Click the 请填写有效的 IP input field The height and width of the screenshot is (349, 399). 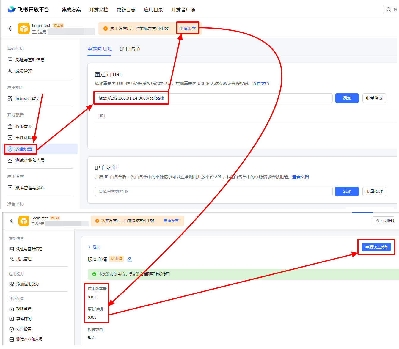point(213,191)
